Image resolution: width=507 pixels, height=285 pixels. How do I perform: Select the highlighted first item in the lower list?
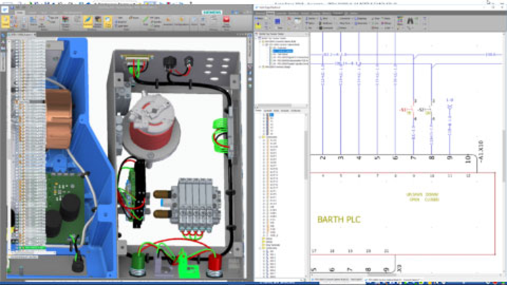271,115
